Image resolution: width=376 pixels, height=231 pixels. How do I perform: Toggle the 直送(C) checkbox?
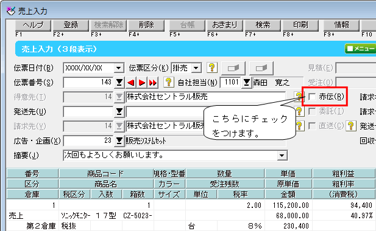click(312, 126)
